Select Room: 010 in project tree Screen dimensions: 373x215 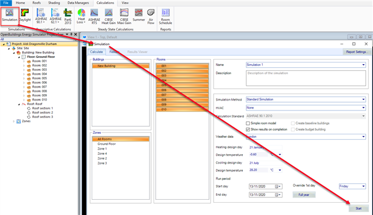(40, 100)
